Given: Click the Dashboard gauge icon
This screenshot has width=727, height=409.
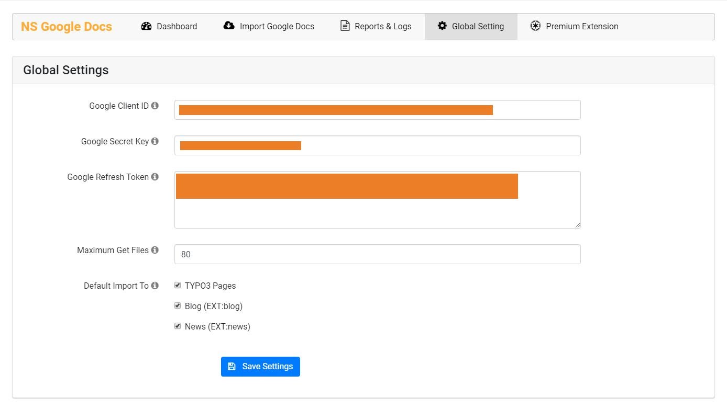Looking at the screenshot, I should tap(146, 26).
